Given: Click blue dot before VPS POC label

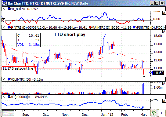Looking at the screenshot, I should click(134, 27).
